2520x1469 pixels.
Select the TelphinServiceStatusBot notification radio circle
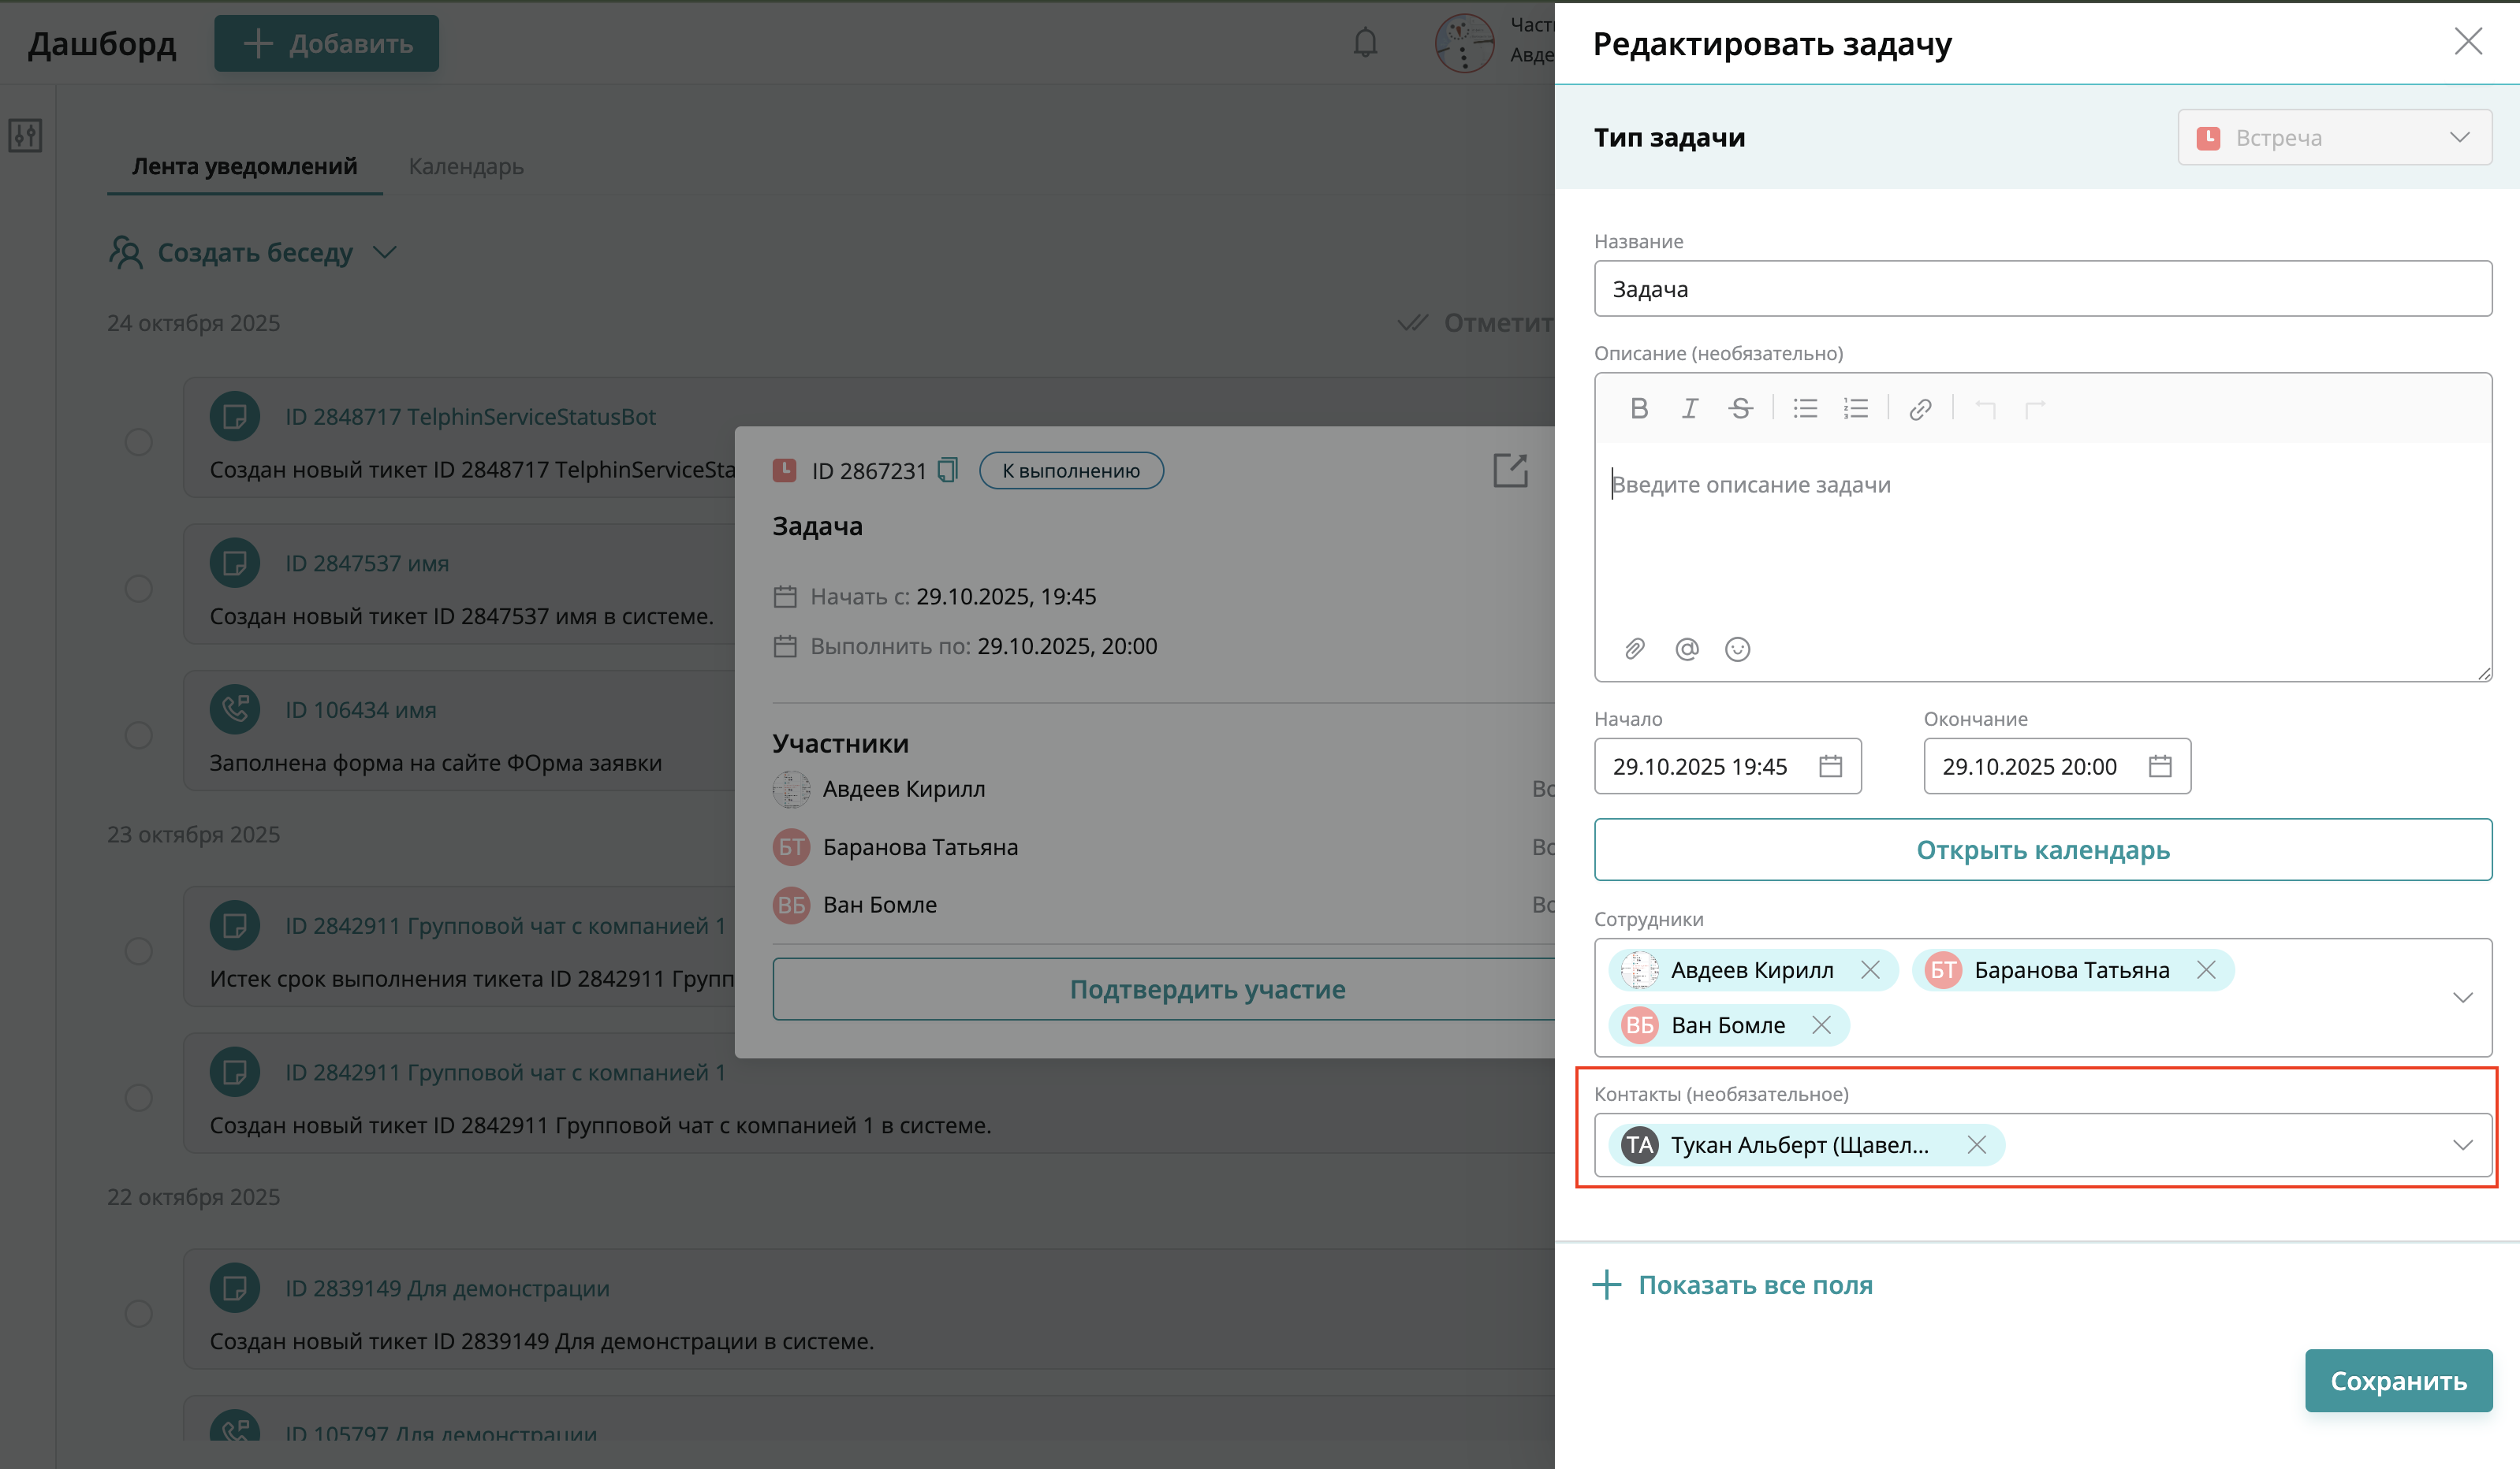(139, 441)
